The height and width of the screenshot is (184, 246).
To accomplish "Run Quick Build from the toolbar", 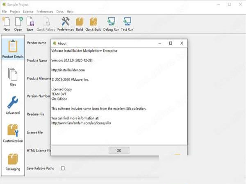I will coord(94,23).
